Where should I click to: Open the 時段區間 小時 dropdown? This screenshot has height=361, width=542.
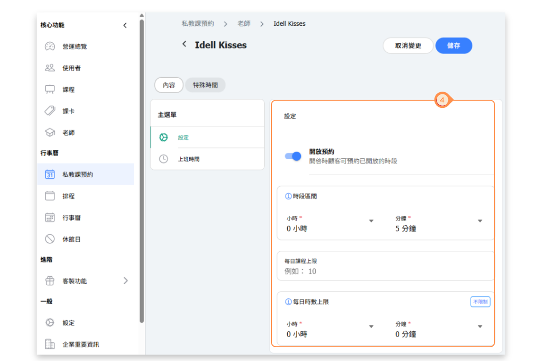click(371, 221)
